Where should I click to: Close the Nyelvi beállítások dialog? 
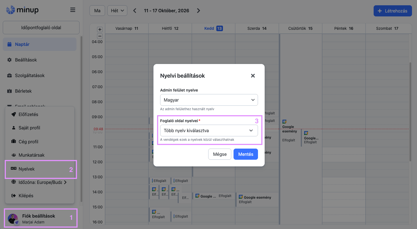253,76
